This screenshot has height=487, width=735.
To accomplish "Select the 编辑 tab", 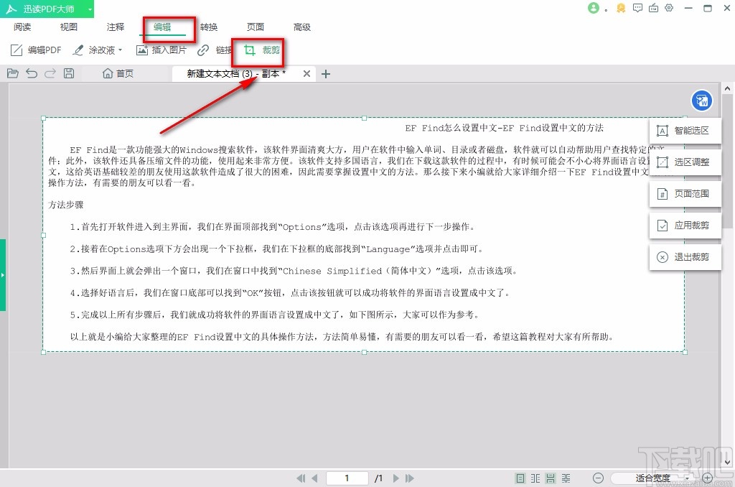I will [x=162, y=27].
